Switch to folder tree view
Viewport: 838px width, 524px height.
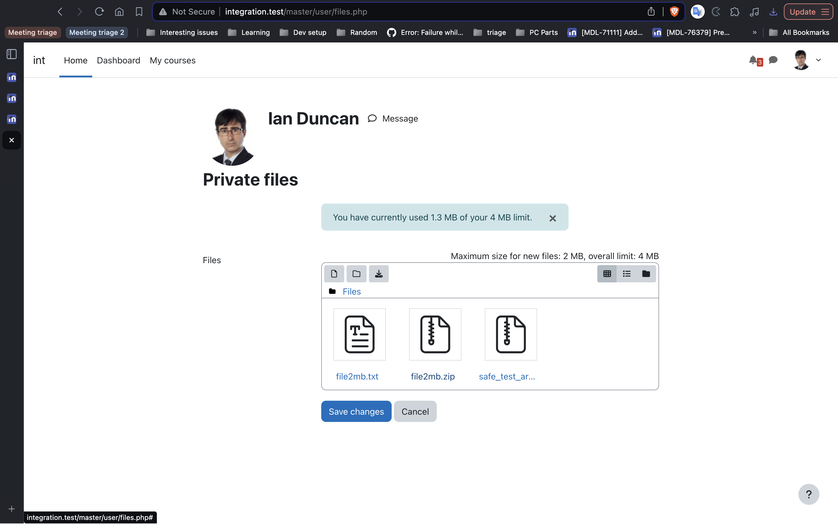[646, 274]
